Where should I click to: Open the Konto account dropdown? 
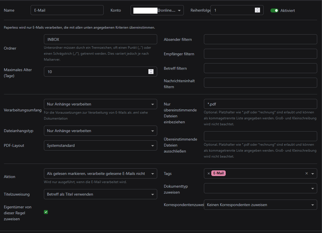tap(157, 10)
